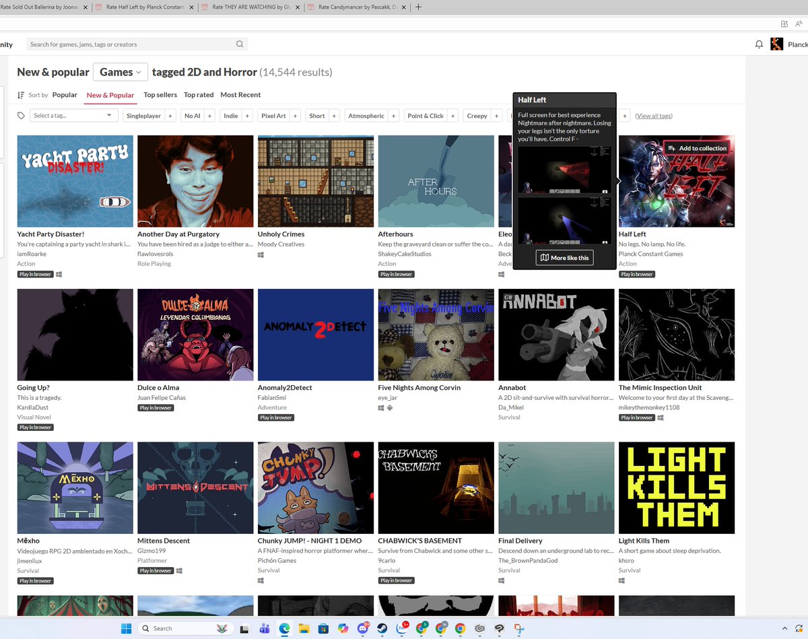The image size is (808, 639).
Task: Add Pixel Art tag with plus button
Action: click(x=295, y=116)
